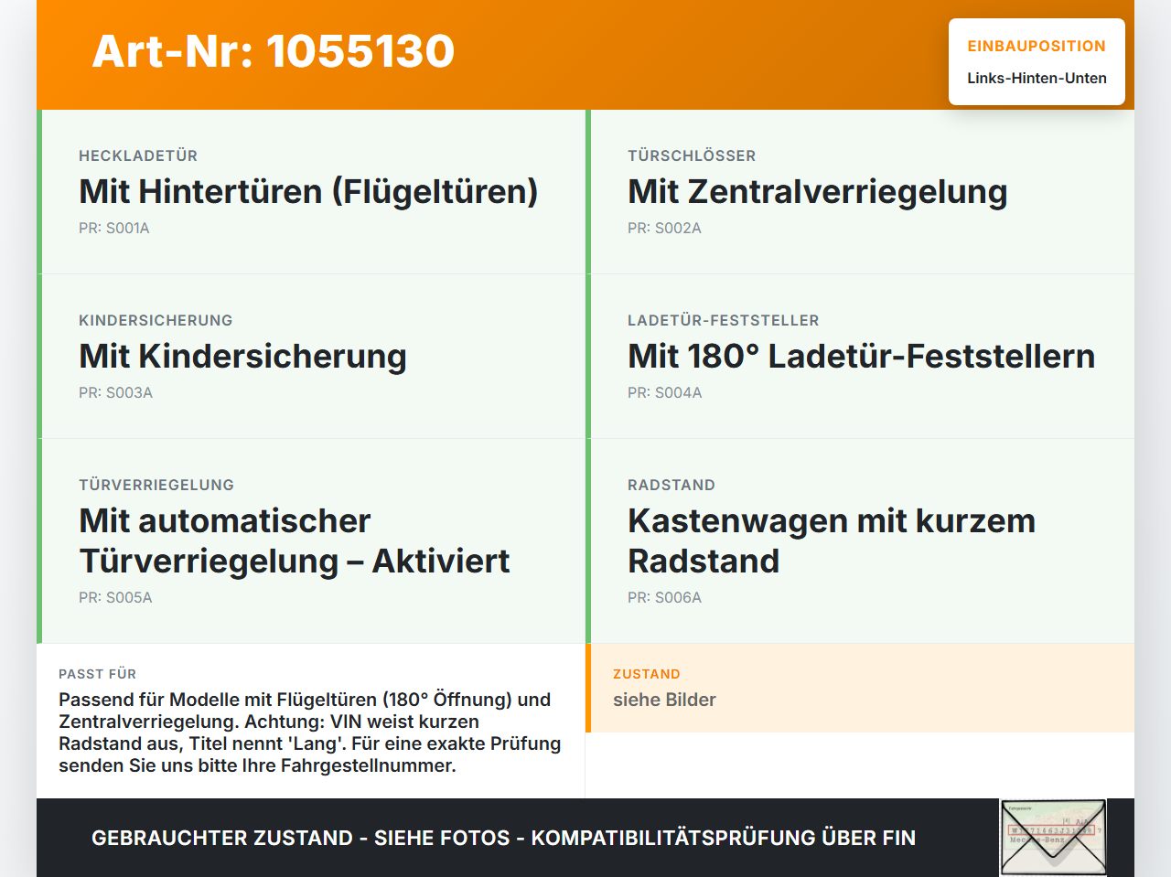1171x877 pixels.
Task: Click the Türschlösser label
Action: coord(692,155)
